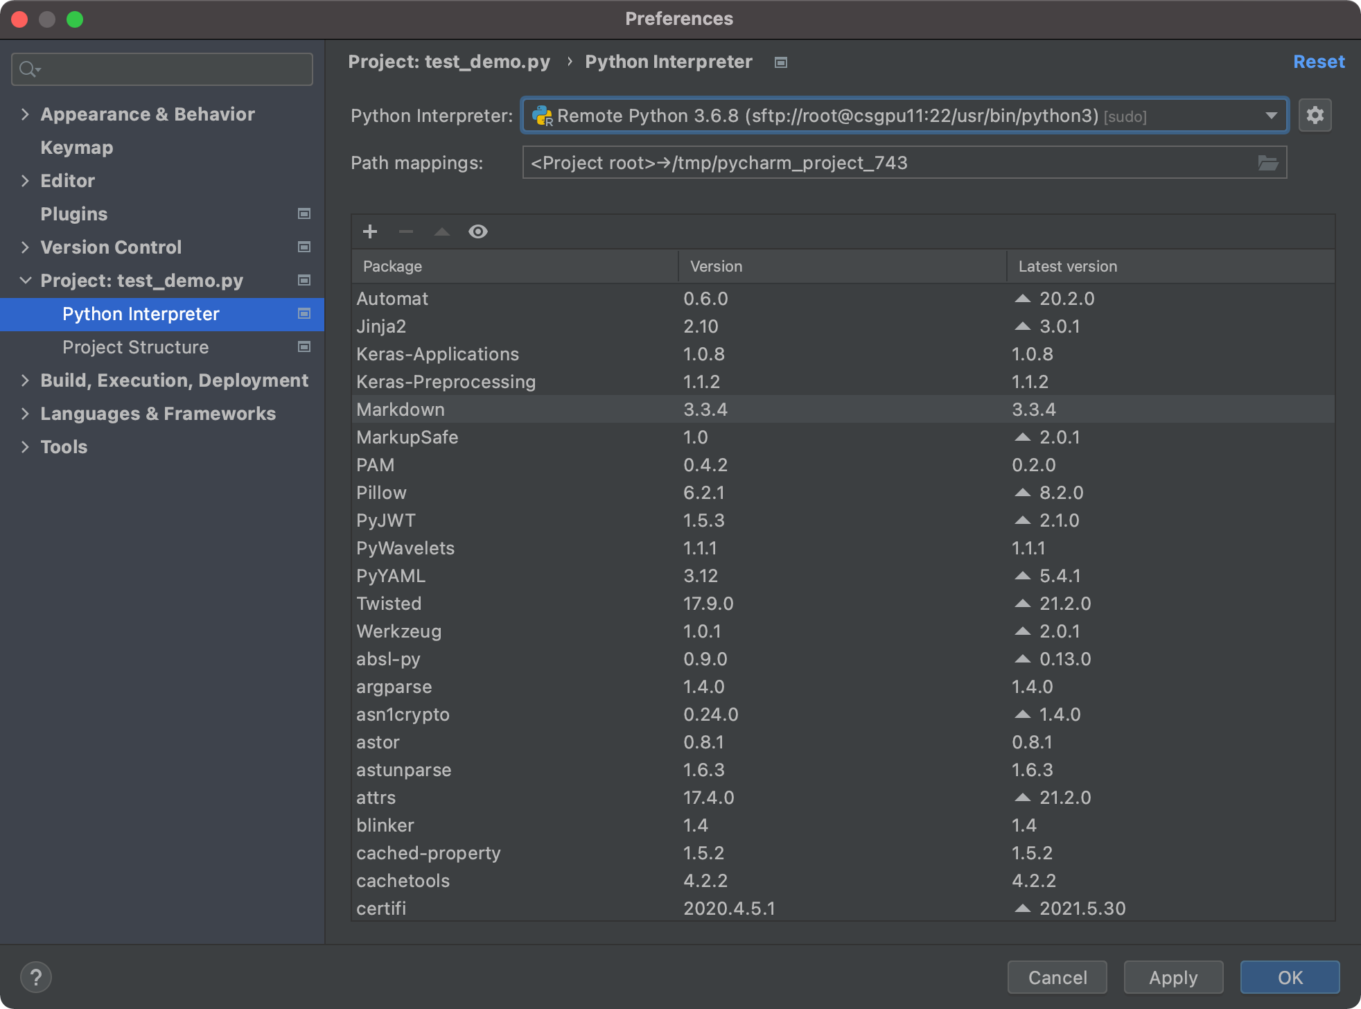This screenshot has height=1009, width=1361.
Task: Click the OK button
Action: 1290,977
